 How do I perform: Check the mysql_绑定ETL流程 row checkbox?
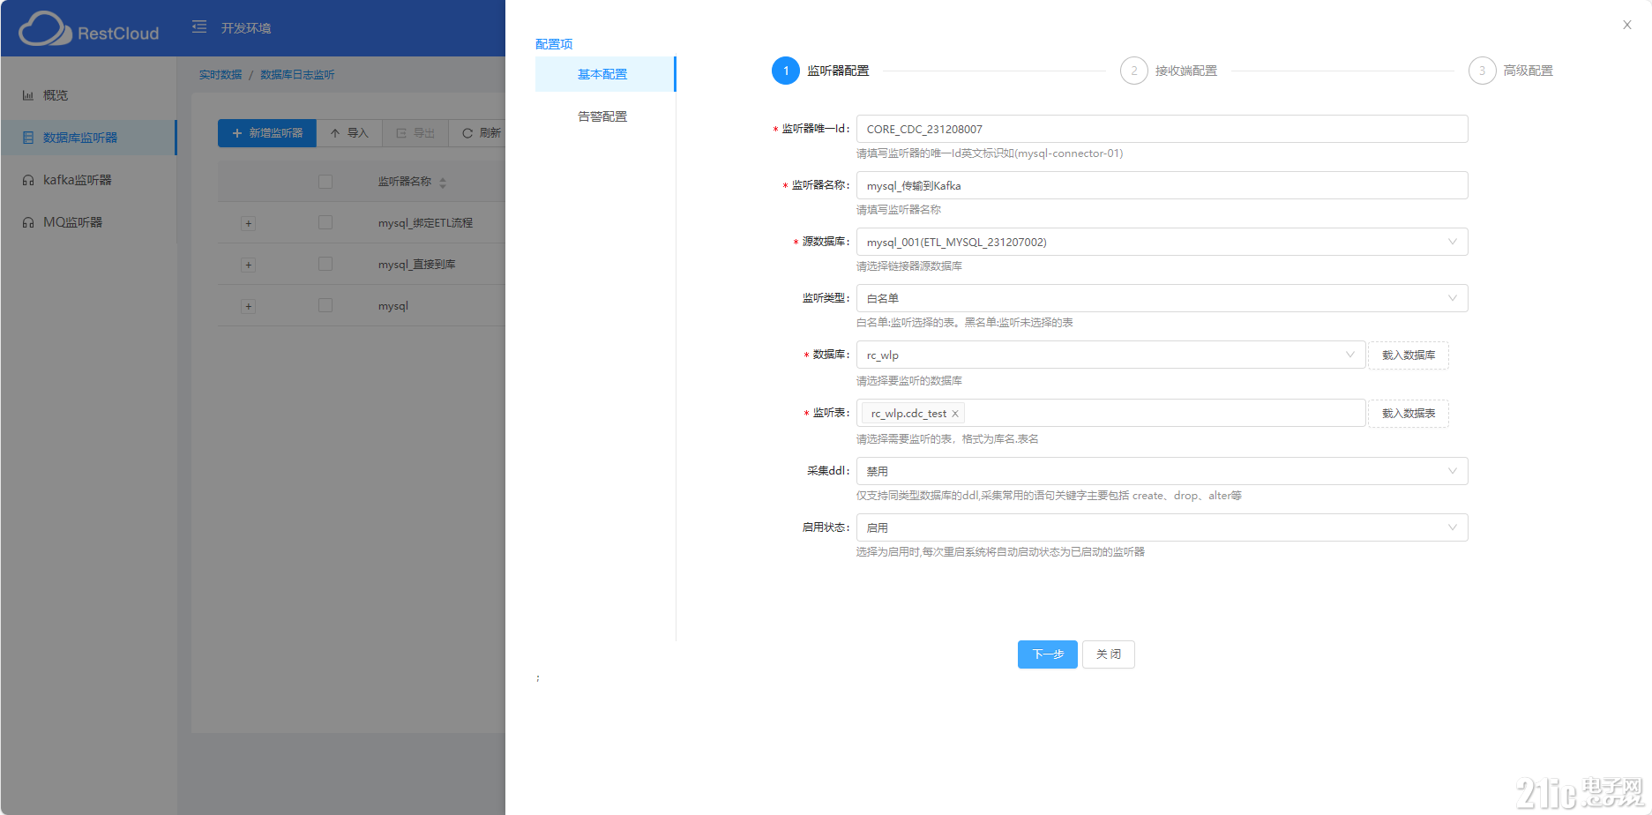pos(325,222)
